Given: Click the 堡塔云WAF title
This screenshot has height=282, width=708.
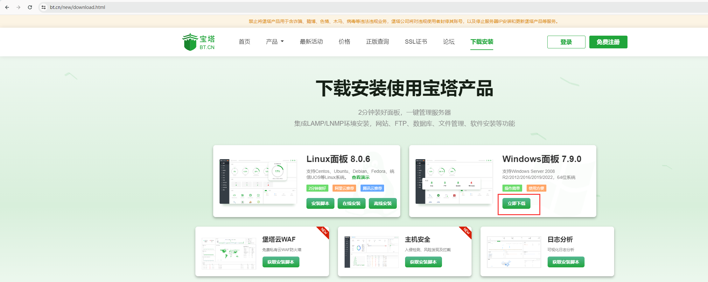Looking at the screenshot, I should pos(279,239).
